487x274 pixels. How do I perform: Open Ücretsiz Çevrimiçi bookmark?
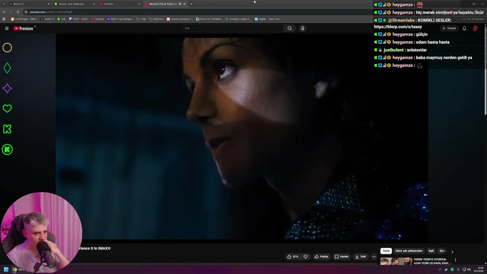(x=180, y=19)
